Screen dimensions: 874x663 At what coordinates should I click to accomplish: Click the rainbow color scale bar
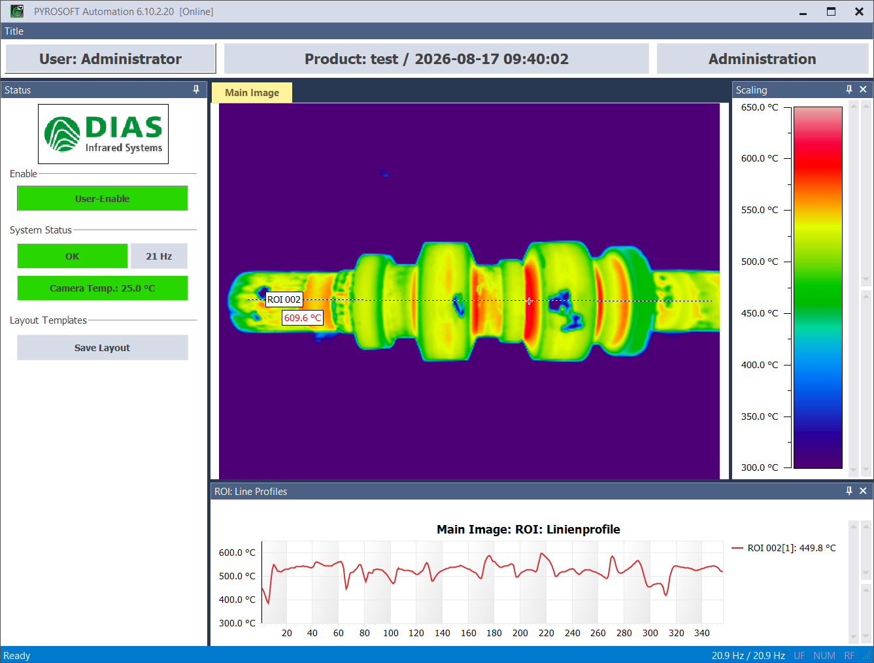pos(818,288)
